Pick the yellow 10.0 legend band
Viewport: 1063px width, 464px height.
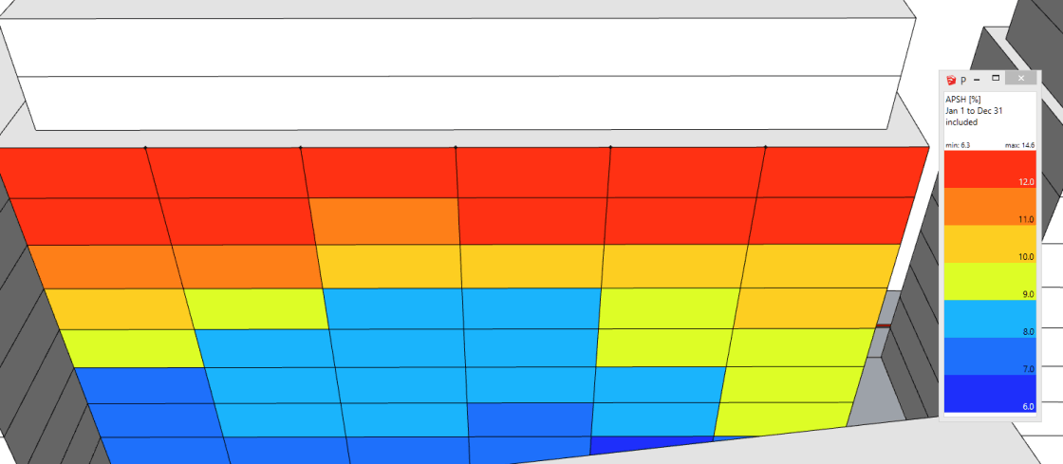tap(991, 244)
